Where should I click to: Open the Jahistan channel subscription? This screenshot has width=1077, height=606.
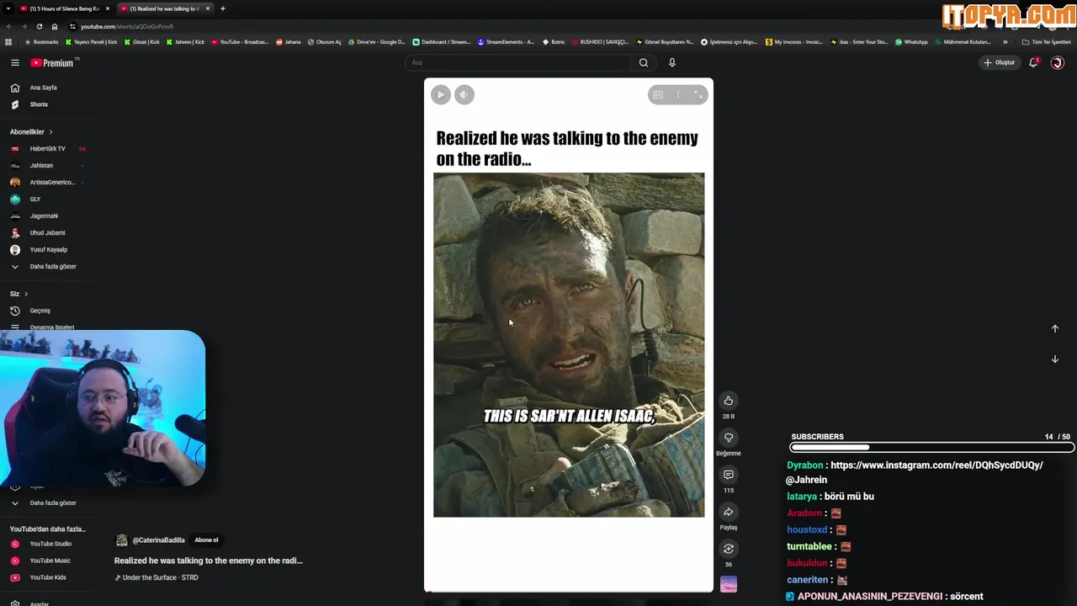(x=41, y=166)
